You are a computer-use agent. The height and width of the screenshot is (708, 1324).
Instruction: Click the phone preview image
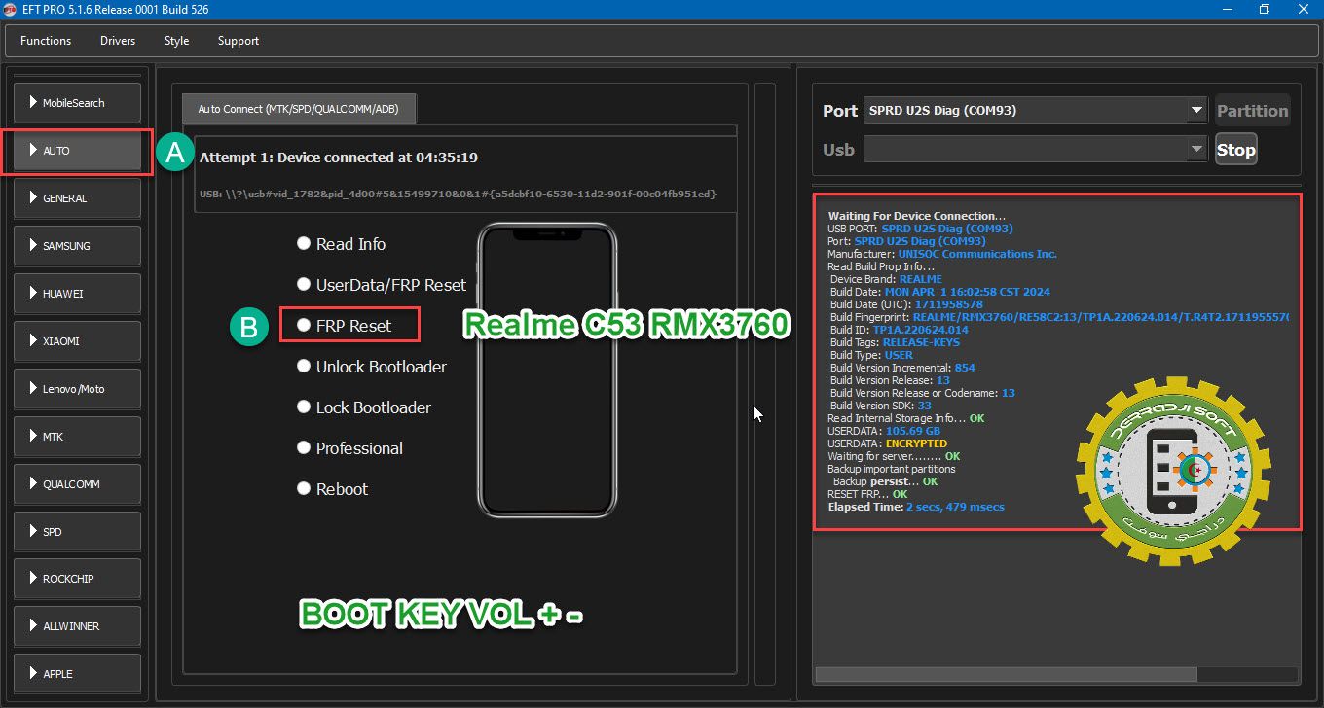pyautogui.click(x=547, y=370)
